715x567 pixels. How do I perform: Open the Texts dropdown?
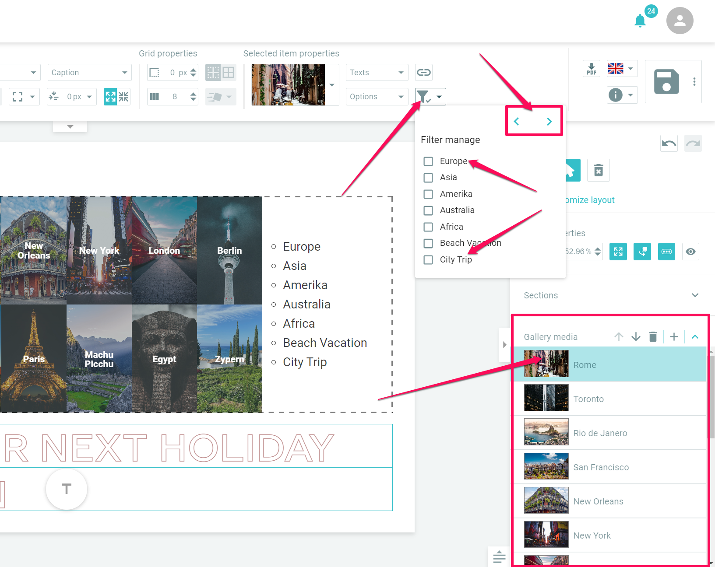click(x=377, y=73)
